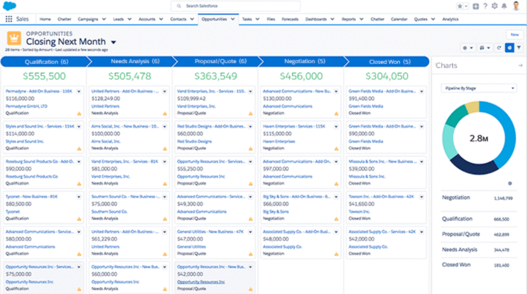This screenshot has width=527, height=294.
Task: Click the New opportunity button
Action: point(515,34)
